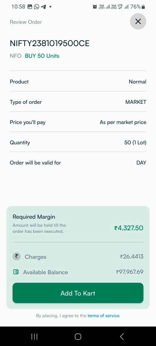Tap the rupee Charges icon
This screenshot has height=346, width=156.
point(17,256)
